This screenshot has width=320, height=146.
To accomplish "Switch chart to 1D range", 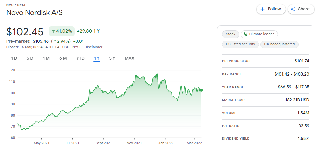I will tap(14, 58).
